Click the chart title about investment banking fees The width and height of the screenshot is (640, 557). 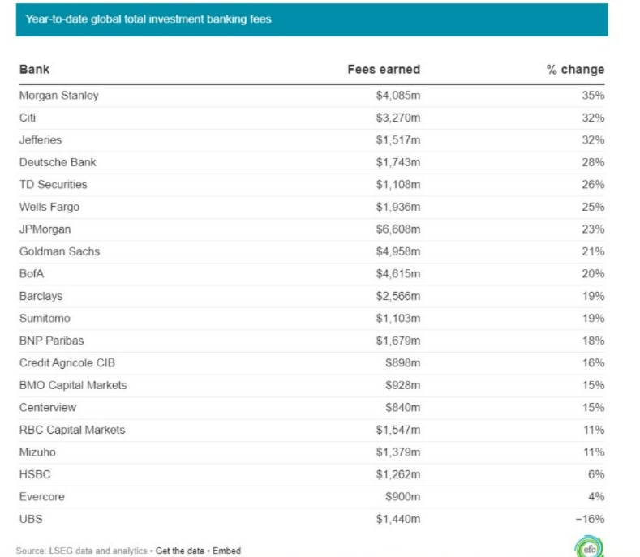pos(148,19)
